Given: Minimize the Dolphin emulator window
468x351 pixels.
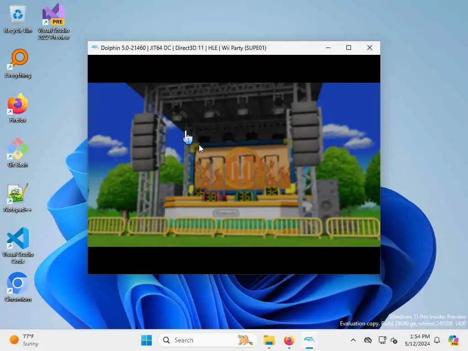Looking at the screenshot, I should (328, 48).
